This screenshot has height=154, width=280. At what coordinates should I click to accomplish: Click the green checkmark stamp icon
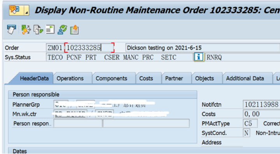pyautogui.click(x=62, y=30)
